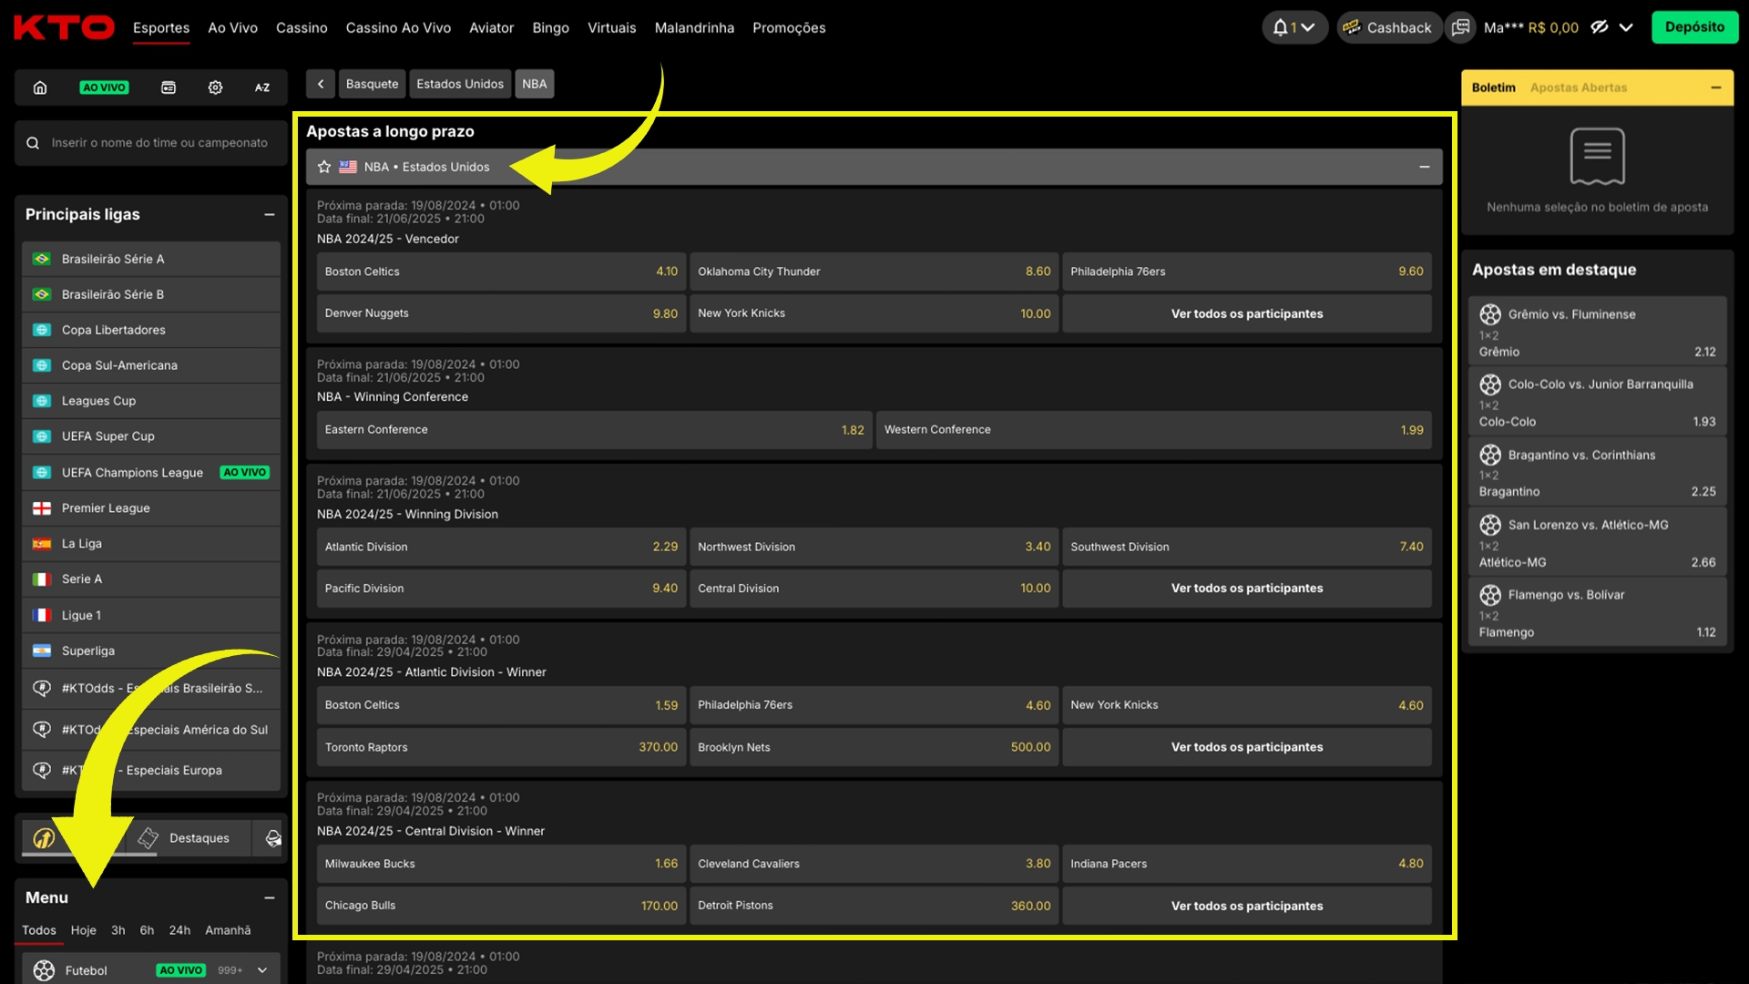Click the Superliga Argentina flag icon

(x=42, y=651)
